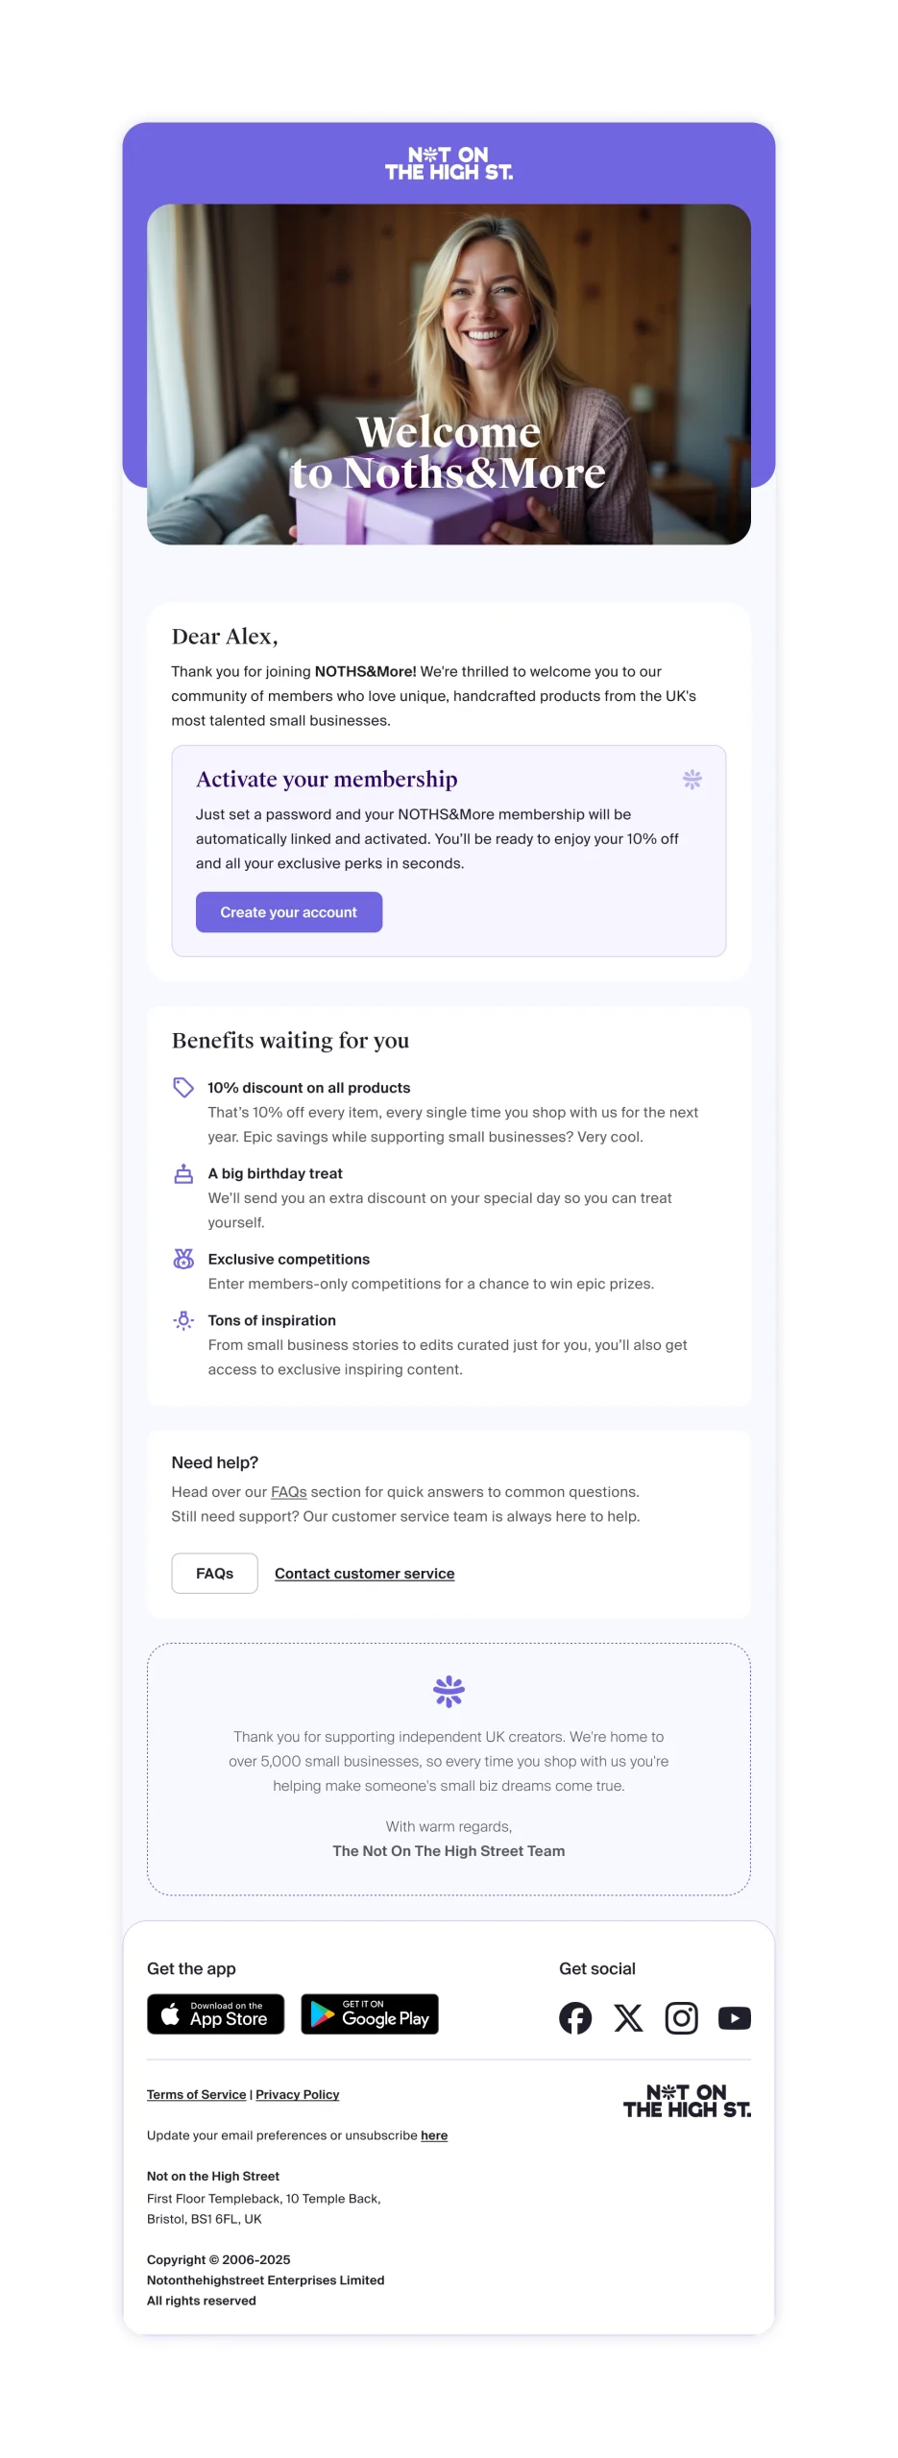Click the YouTube icon
Viewport: 898px width, 2458px height.
(x=735, y=2017)
